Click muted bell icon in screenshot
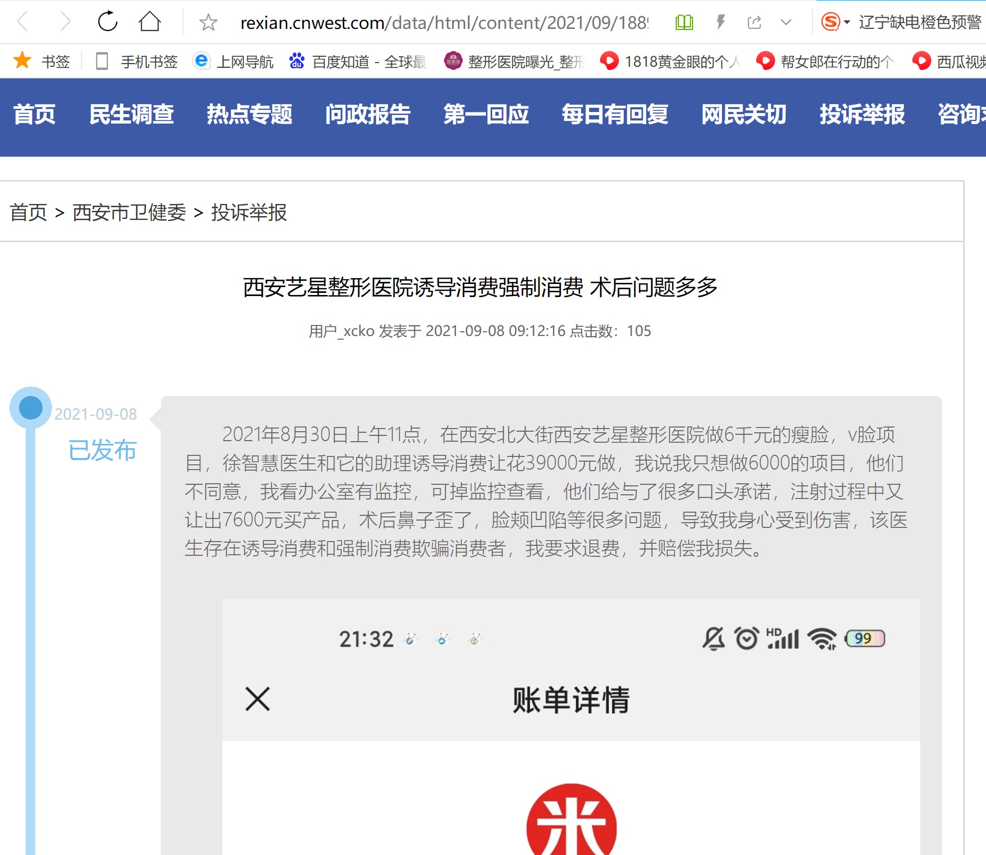 [714, 639]
